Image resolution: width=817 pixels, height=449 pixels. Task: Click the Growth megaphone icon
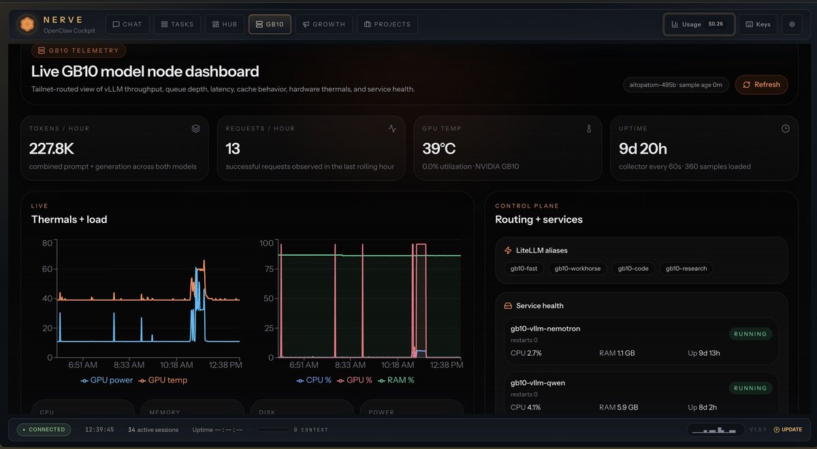coord(306,24)
